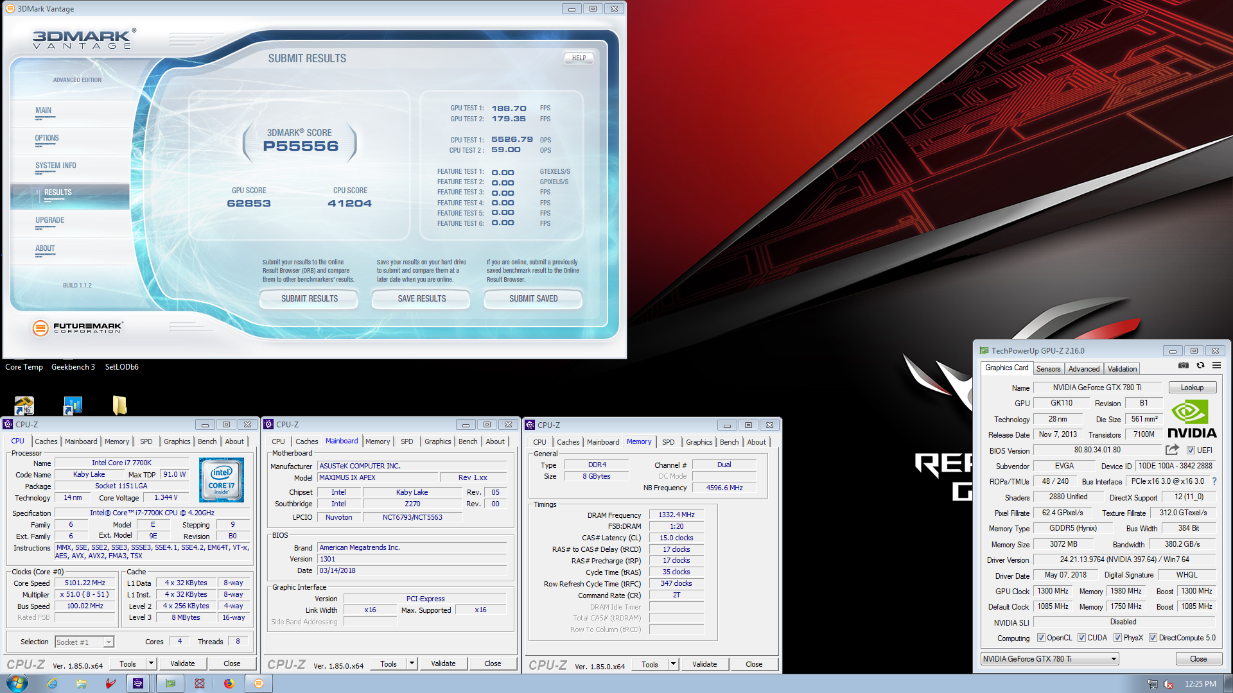Click Validate in CPU-Z Memory window
The image size is (1233, 693).
(x=704, y=664)
